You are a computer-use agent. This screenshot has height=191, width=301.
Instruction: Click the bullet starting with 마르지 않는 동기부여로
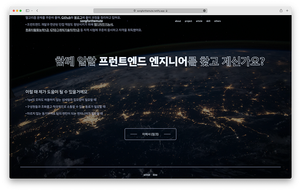point(64,114)
